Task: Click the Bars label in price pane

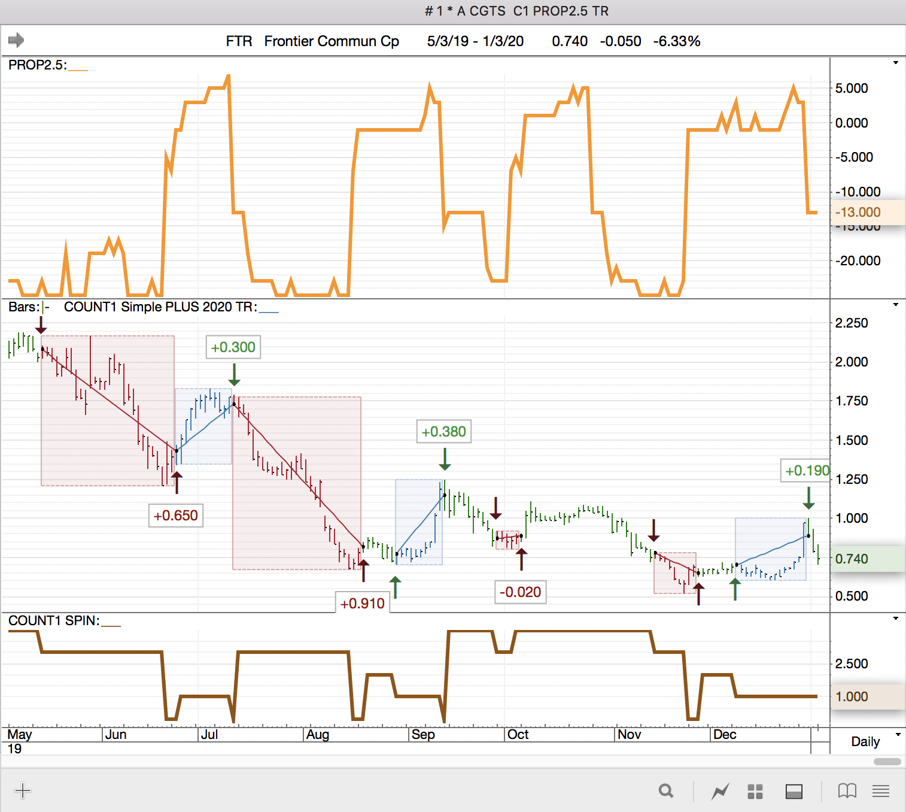Action: (x=24, y=307)
